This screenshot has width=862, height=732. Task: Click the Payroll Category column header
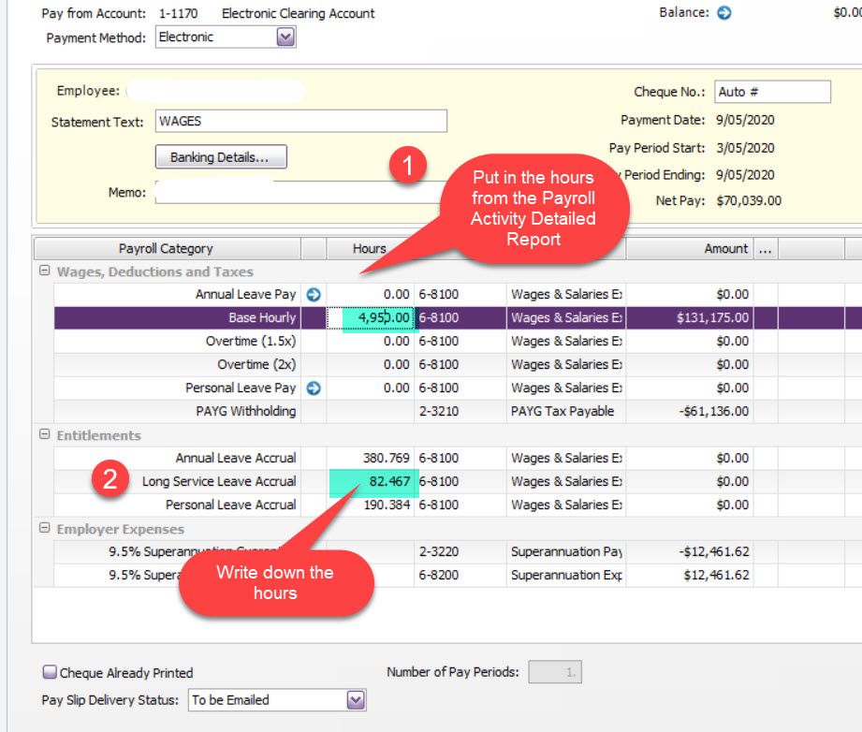(166, 248)
